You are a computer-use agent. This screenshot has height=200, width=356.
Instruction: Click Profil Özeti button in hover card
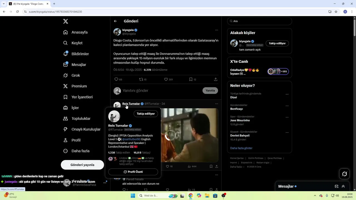(x=133, y=172)
